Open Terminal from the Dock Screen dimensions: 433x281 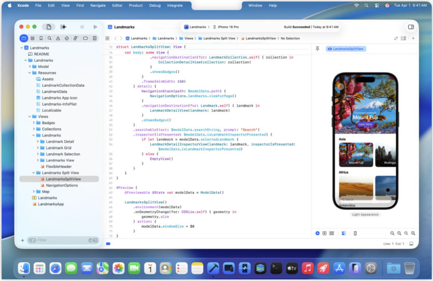(x=276, y=268)
